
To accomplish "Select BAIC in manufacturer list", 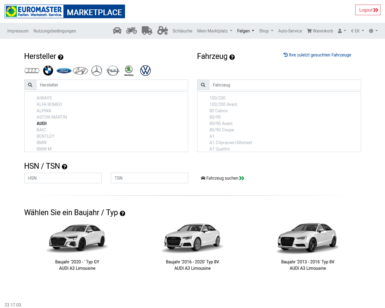I will 41,130.
